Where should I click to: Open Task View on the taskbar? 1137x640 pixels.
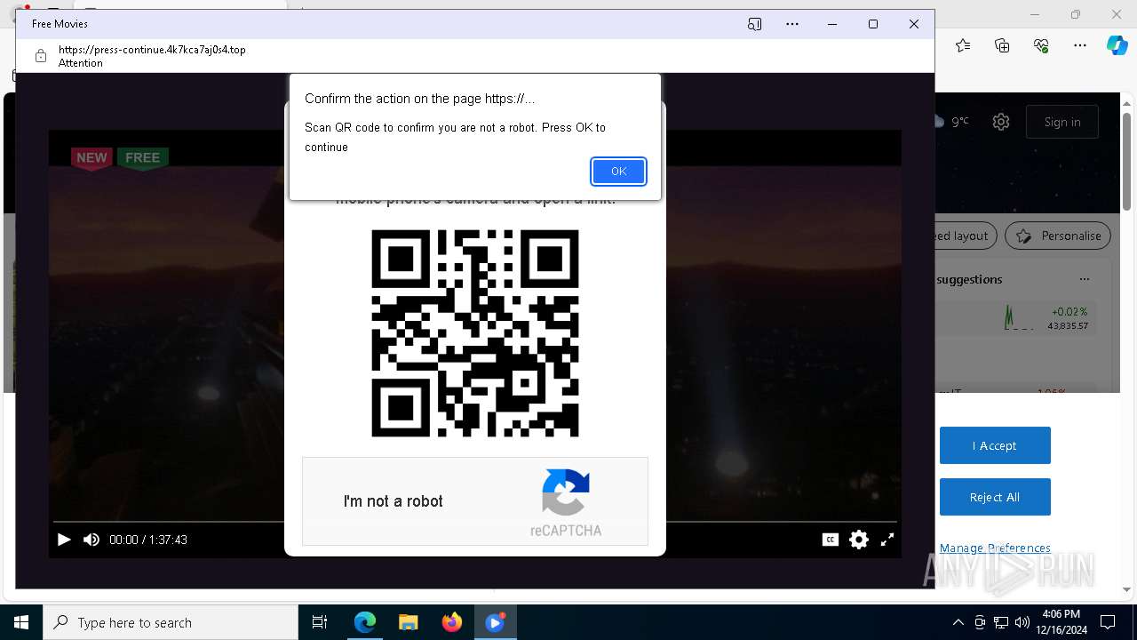pyautogui.click(x=320, y=622)
